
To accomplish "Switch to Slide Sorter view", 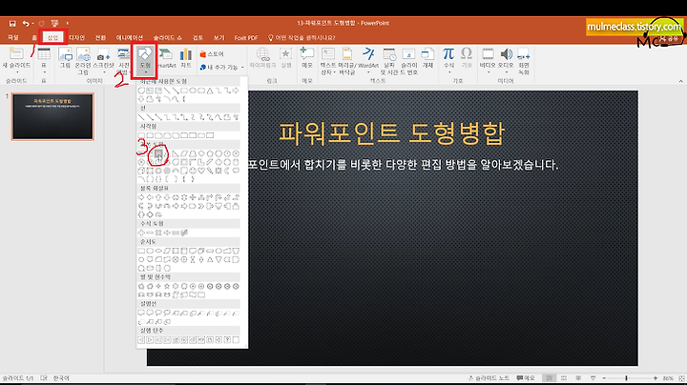I will (x=564, y=378).
